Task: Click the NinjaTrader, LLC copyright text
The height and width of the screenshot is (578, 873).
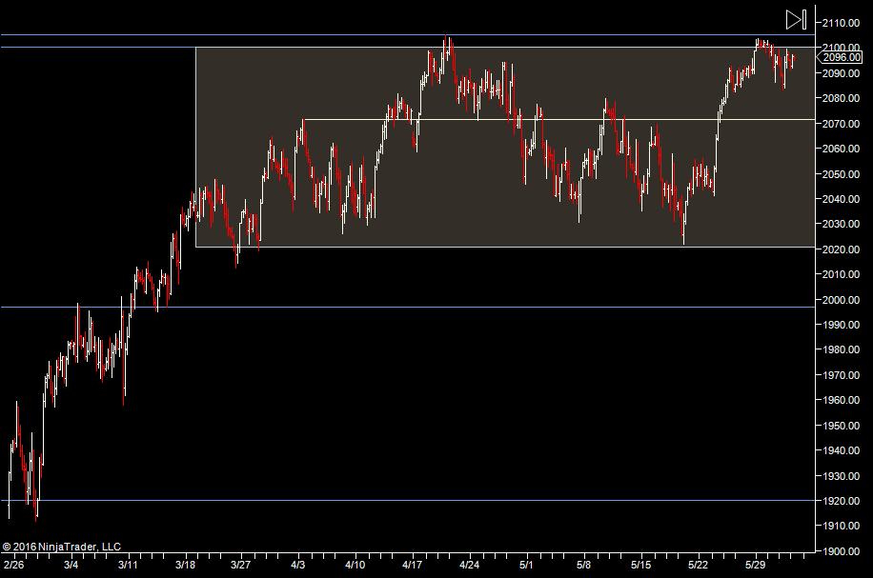Action: pyautogui.click(x=62, y=547)
